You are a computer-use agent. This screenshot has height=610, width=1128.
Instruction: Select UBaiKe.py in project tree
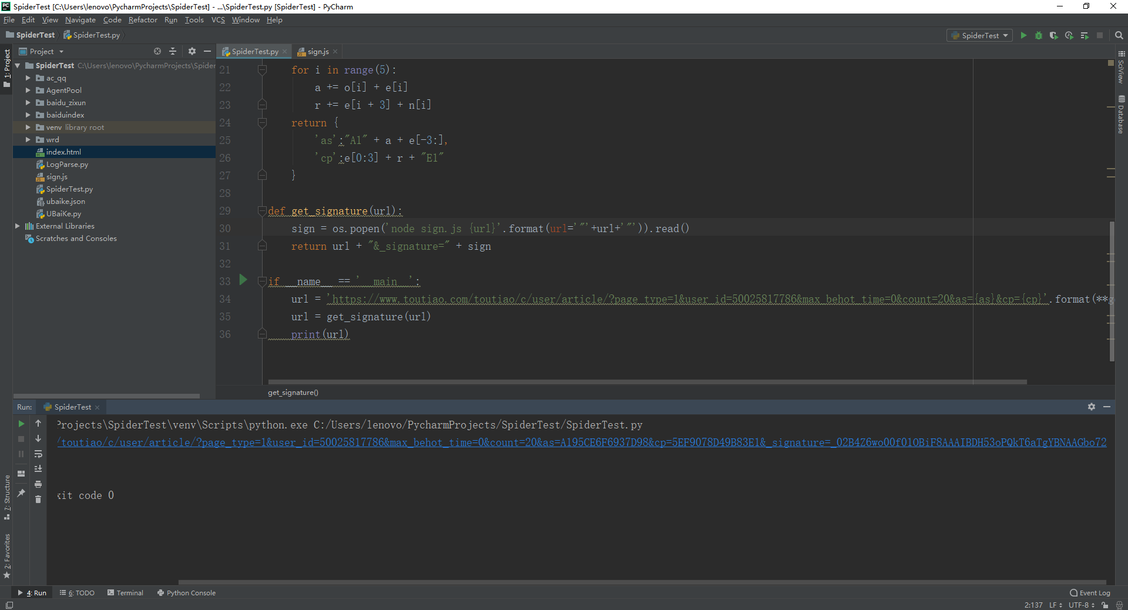(114, 214)
